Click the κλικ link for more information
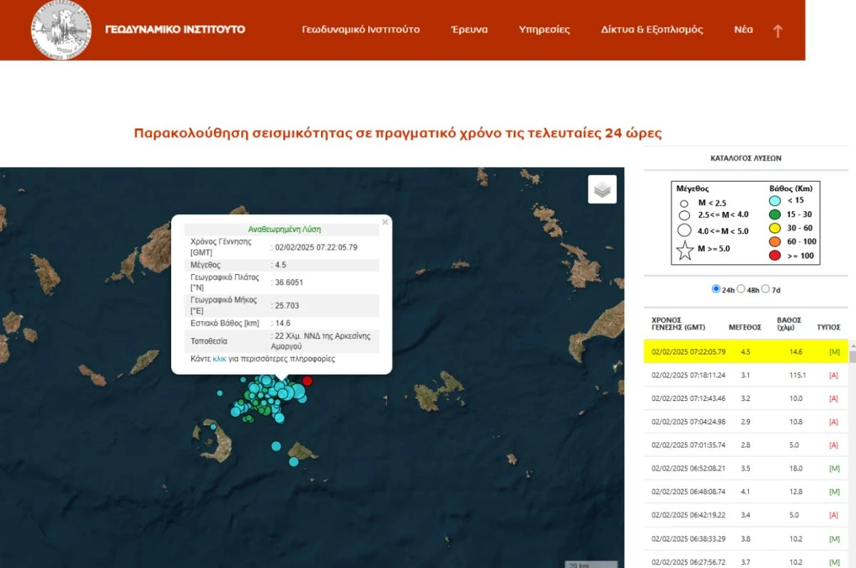This screenshot has height=568, width=856. tap(221, 358)
